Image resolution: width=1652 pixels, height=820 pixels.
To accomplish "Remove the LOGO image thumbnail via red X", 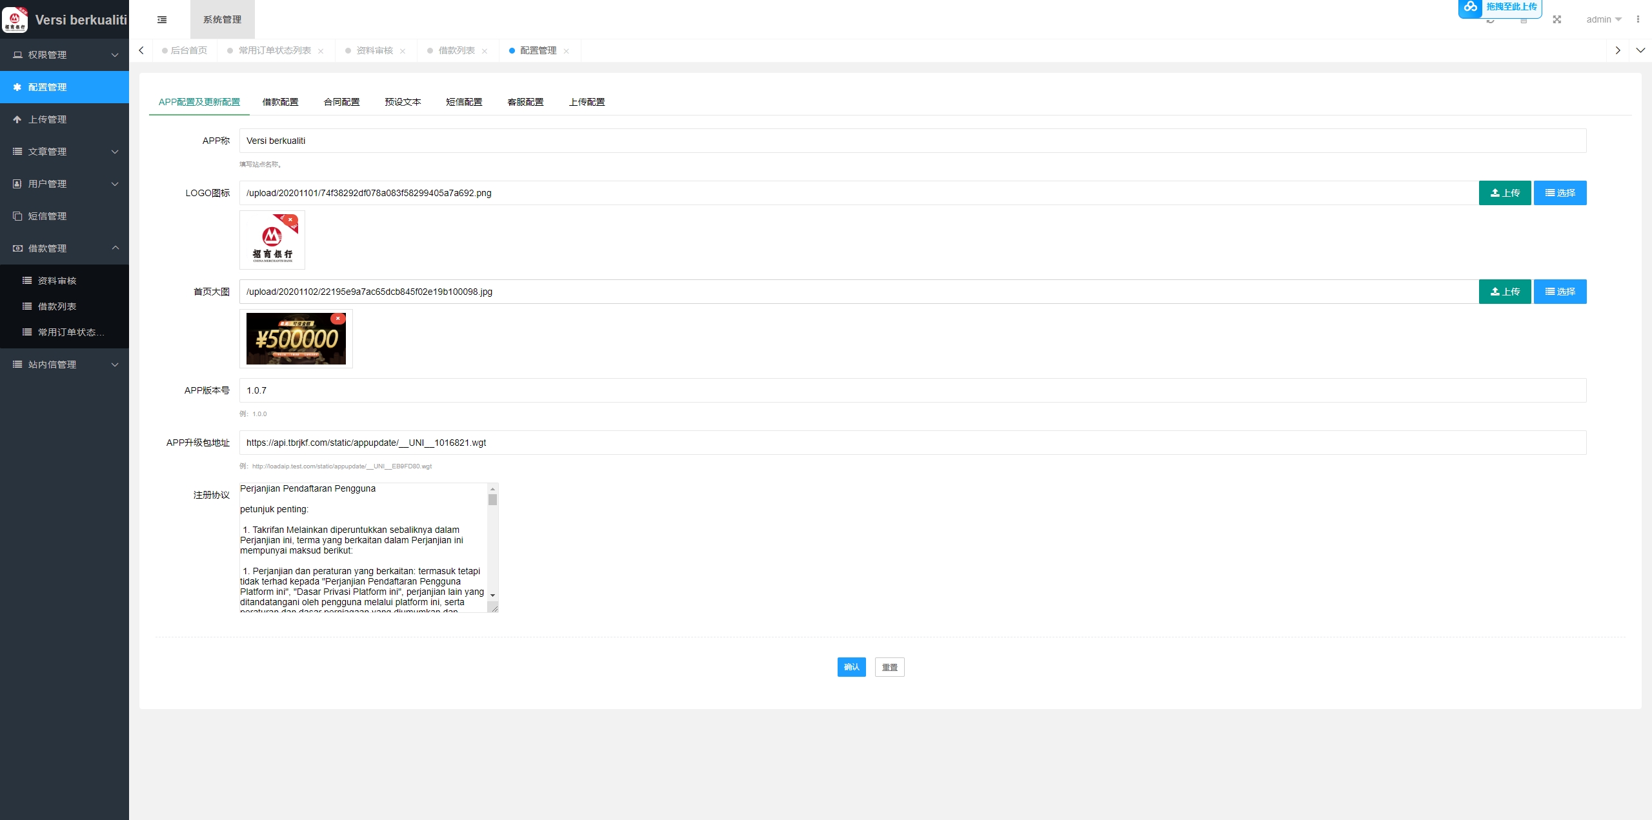I will [x=290, y=220].
